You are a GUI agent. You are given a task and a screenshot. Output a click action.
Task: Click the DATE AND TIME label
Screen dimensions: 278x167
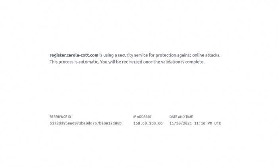(181, 117)
